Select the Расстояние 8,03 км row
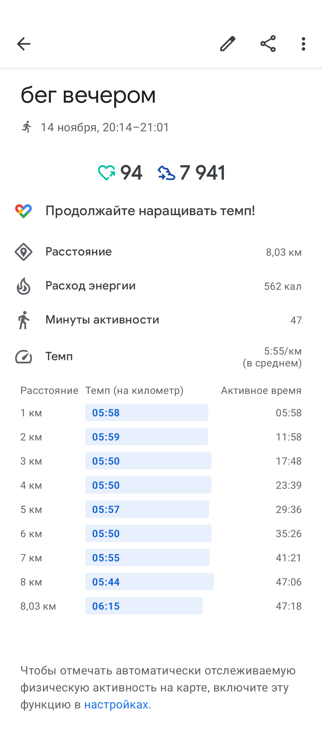 (x=161, y=252)
